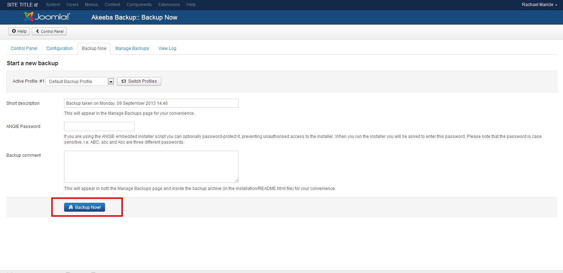Click the external link icon beside SITE TITLE
Screen dimensions: 563x273
coord(36,5)
